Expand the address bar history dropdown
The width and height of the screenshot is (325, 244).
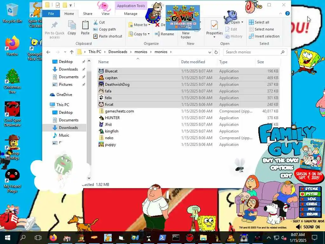pos(209,52)
